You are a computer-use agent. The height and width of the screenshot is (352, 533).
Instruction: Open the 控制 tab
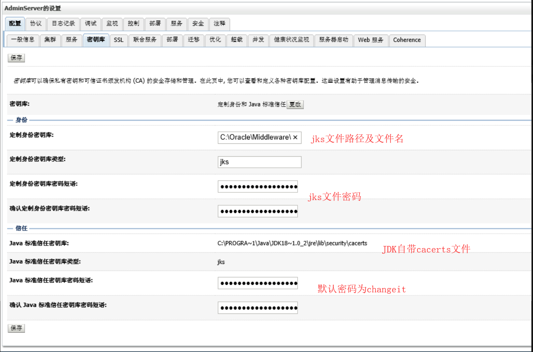[134, 24]
